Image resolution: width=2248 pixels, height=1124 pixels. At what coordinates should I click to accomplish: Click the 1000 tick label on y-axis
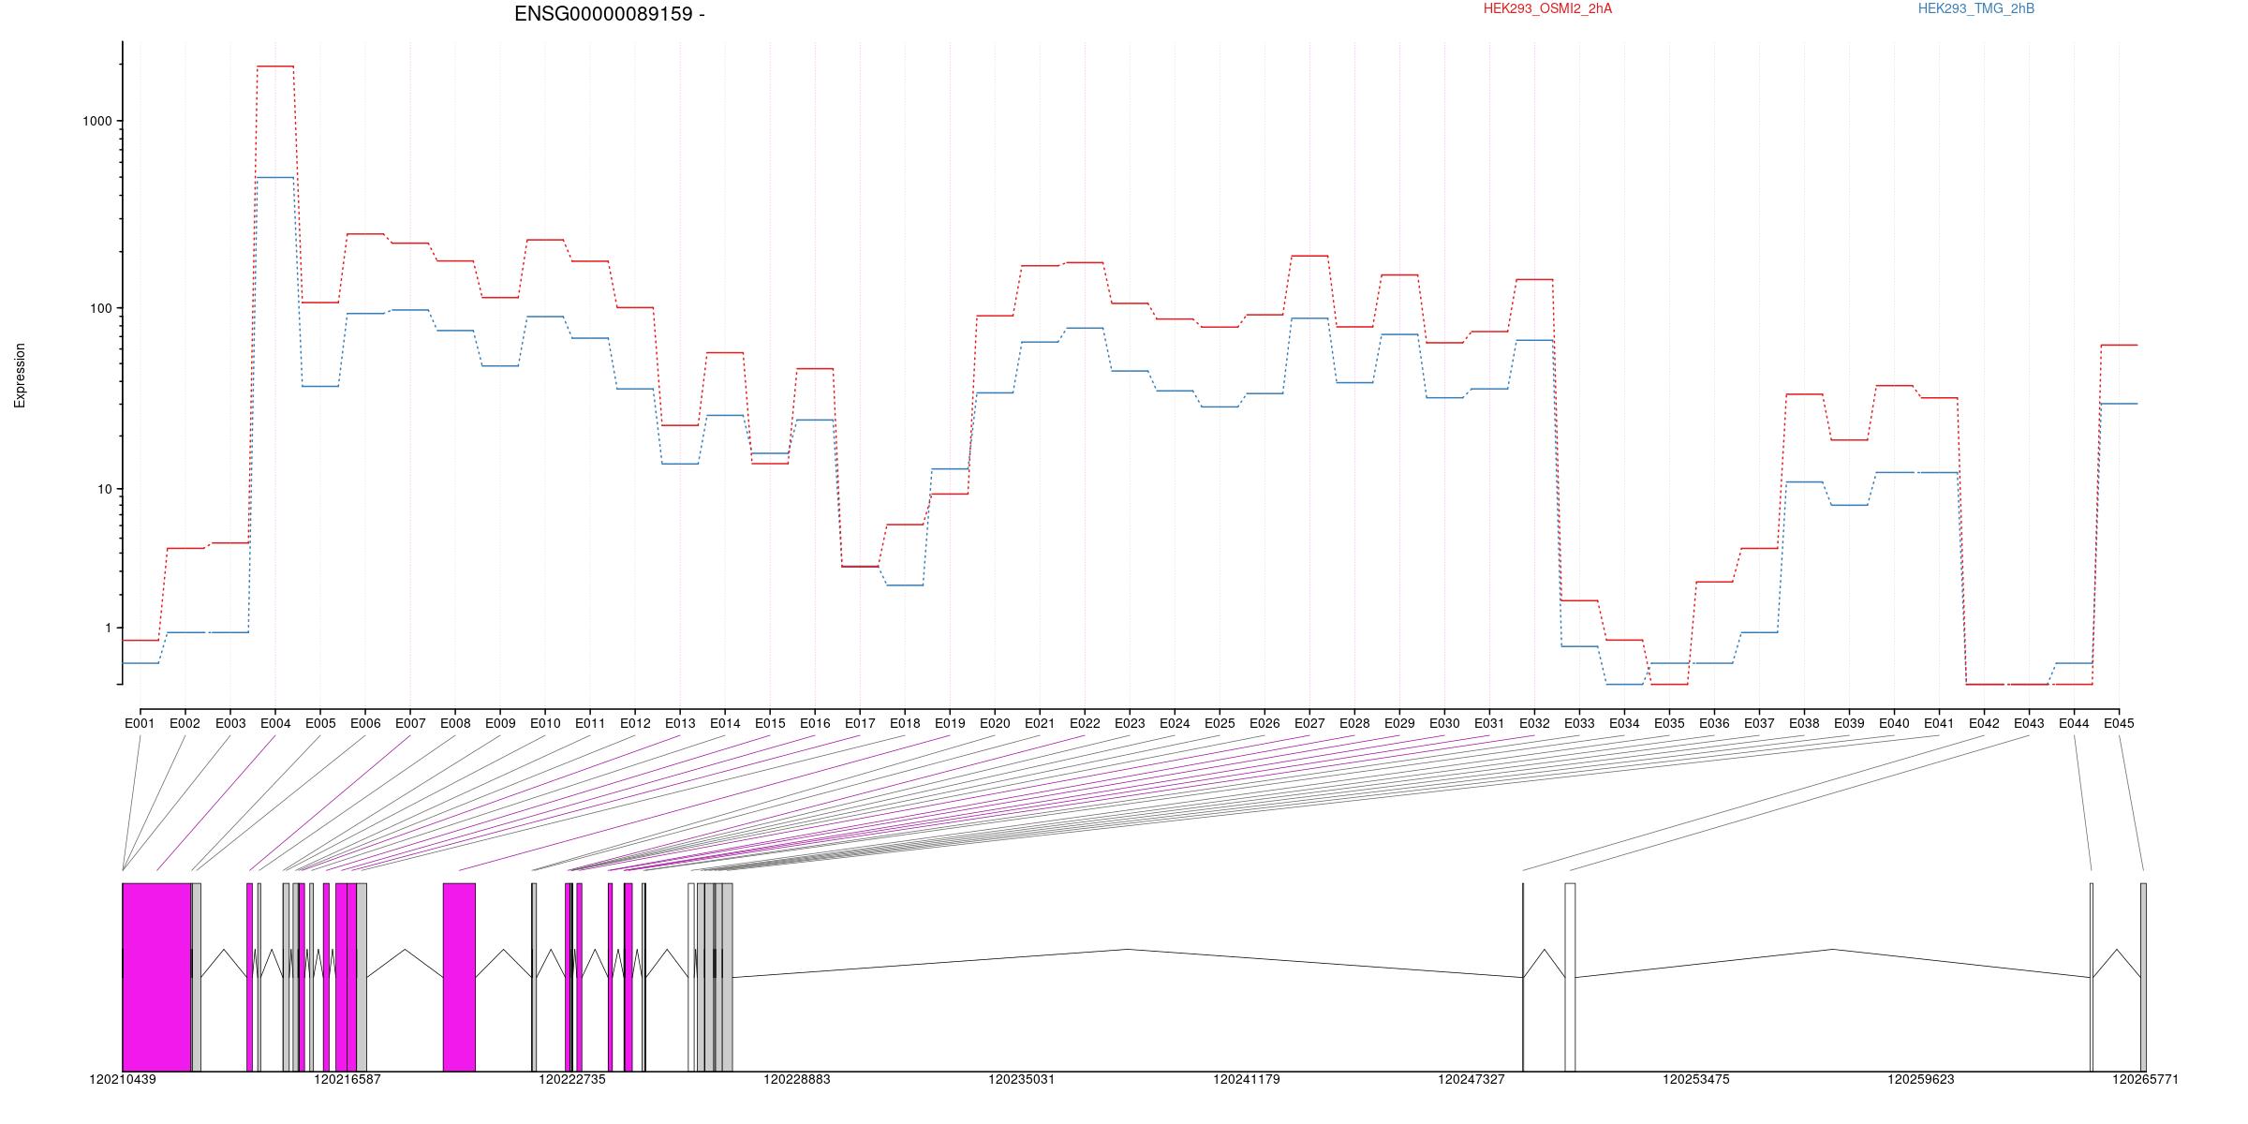pos(96,121)
